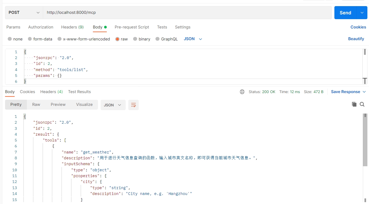
Task: Click the "properties" key in response
Action: click(85, 176)
